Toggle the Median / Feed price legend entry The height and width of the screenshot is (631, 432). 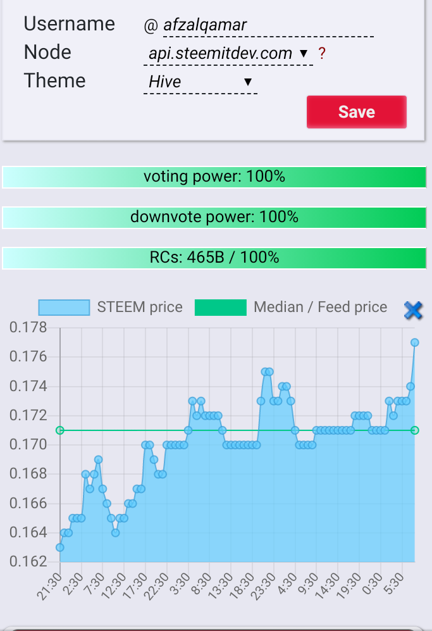291,308
